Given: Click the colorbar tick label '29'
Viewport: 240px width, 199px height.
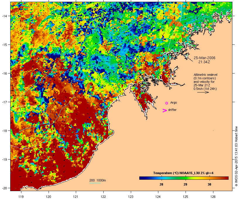Looking at the screenshot, I should click(x=185, y=184).
